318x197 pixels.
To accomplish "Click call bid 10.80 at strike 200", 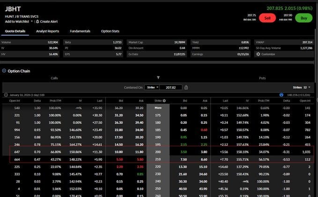I will point(118,152).
